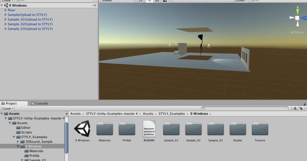The image size is (307, 161).
Task: Select the Prefab folder in asset grid
Action: coord(127,129)
